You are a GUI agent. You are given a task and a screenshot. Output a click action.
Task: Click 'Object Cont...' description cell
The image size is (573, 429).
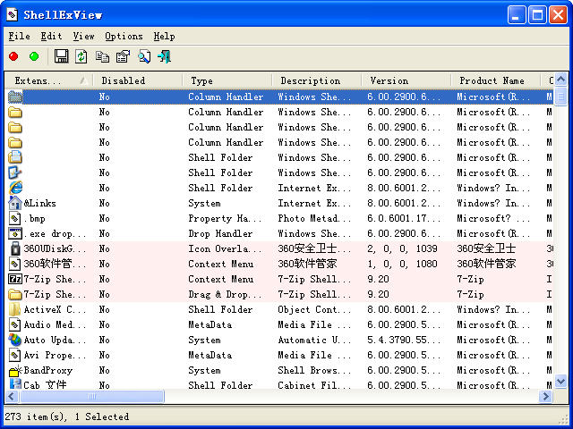point(314,309)
